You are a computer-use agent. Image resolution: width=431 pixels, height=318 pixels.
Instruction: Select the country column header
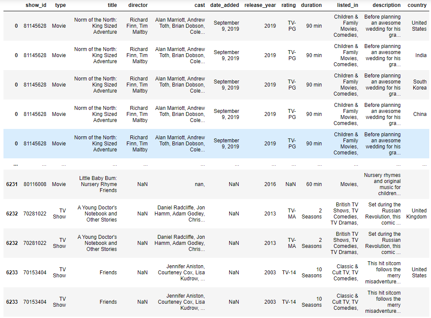[x=417, y=5]
